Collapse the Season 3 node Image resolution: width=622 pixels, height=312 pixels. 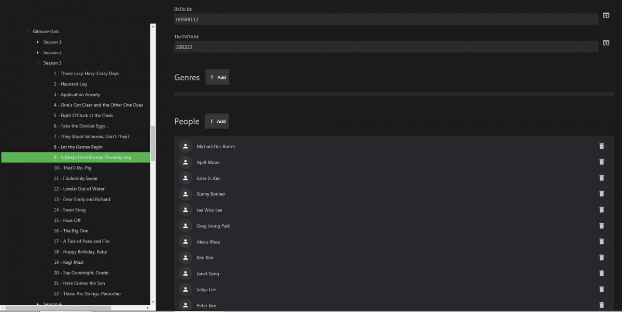[38, 63]
